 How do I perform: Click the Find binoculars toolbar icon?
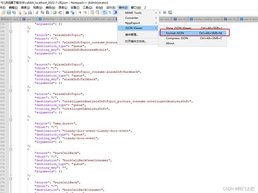pyautogui.click(x=67, y=12)
